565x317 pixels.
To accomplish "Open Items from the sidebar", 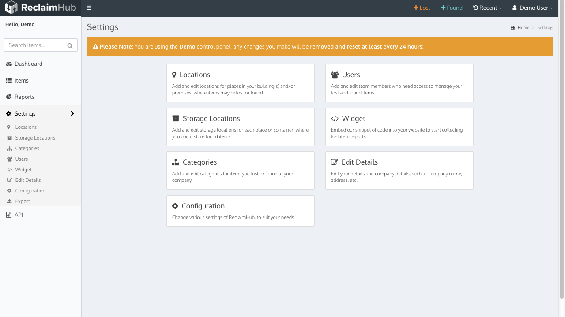I will tap(41, 80).
